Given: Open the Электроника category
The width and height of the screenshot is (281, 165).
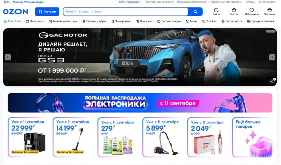Looking at the screenshot, I should click(121, 21).
